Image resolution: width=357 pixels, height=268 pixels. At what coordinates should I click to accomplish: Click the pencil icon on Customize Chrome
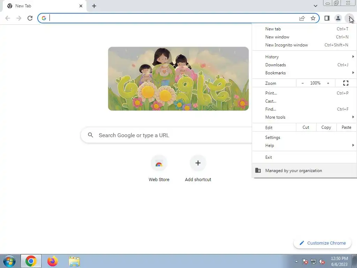coord(302,243)
